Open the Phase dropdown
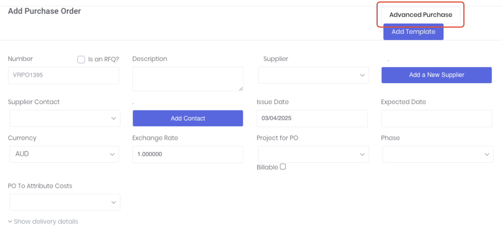This screenshot has width=502, height=229. point(438,154)
